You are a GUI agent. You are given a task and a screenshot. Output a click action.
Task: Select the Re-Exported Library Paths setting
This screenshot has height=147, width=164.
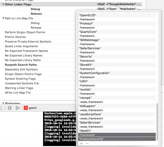(23, 60)
